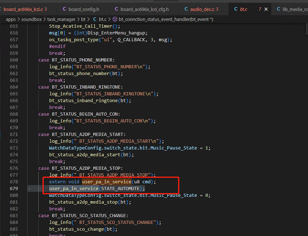Switch to the board_ac696x_lcd.c tab

pyautogui.click(x=25, y=9)
